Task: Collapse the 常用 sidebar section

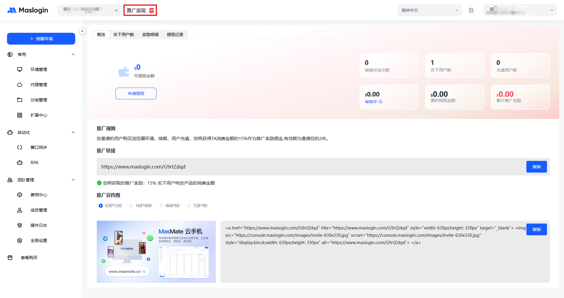Action: tap(73, 55)
